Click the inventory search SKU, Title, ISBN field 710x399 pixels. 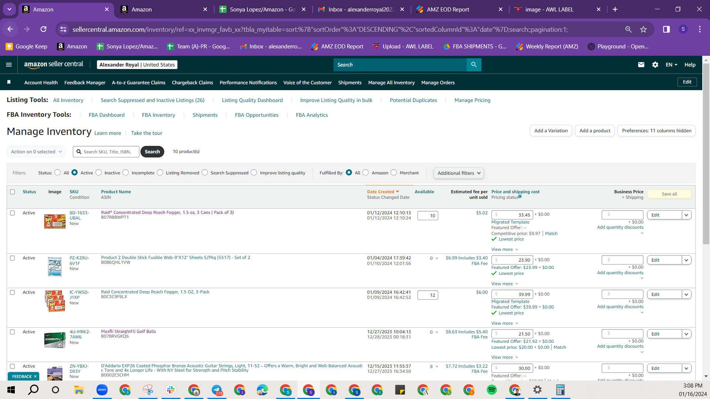(106, 152)
